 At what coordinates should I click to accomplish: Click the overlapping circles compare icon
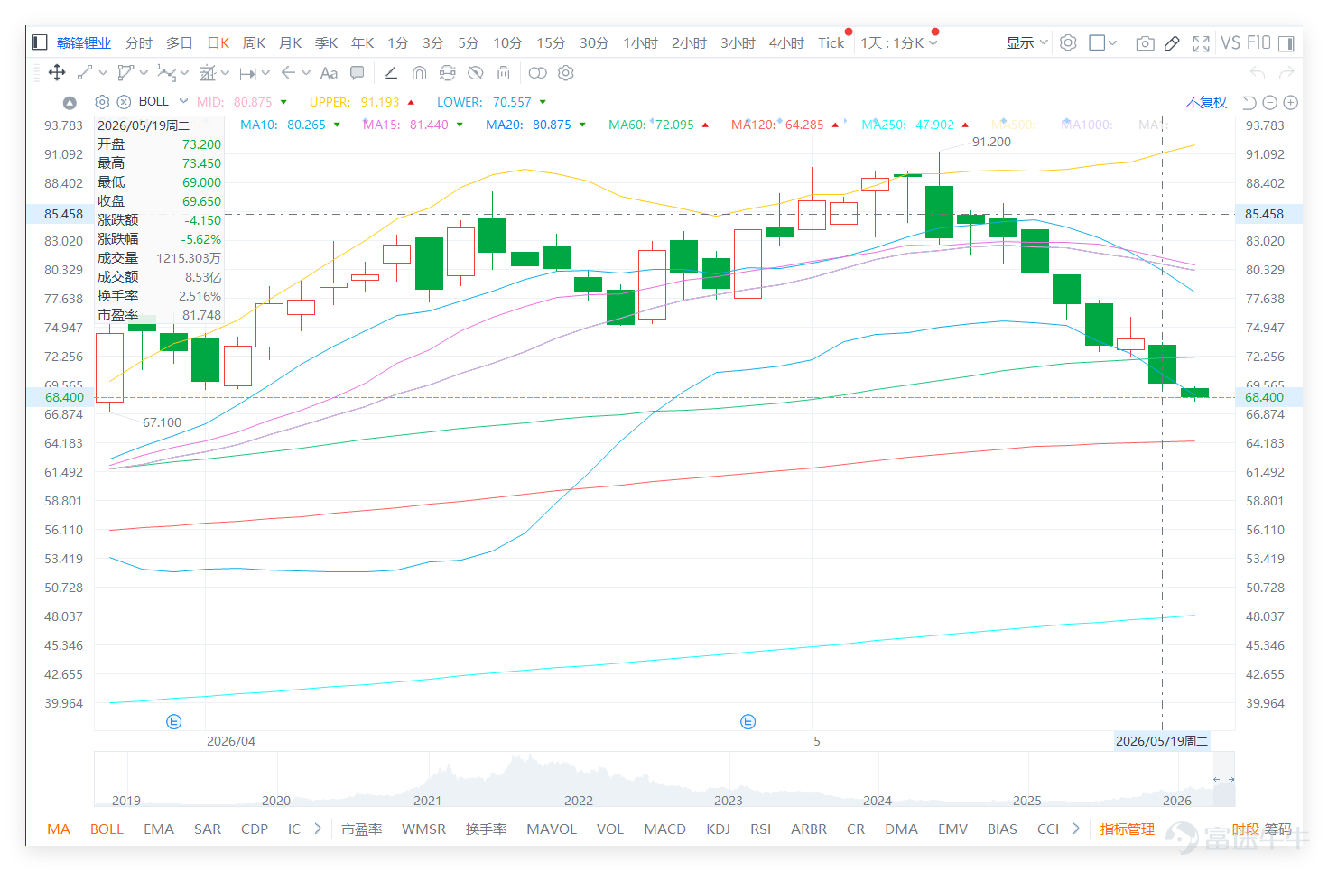click(538, 73)
